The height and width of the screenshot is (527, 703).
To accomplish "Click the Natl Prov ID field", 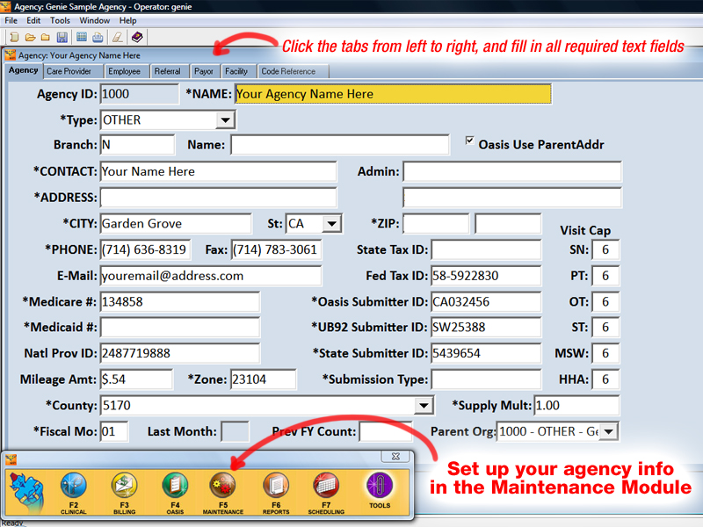I will click(180, 353).
